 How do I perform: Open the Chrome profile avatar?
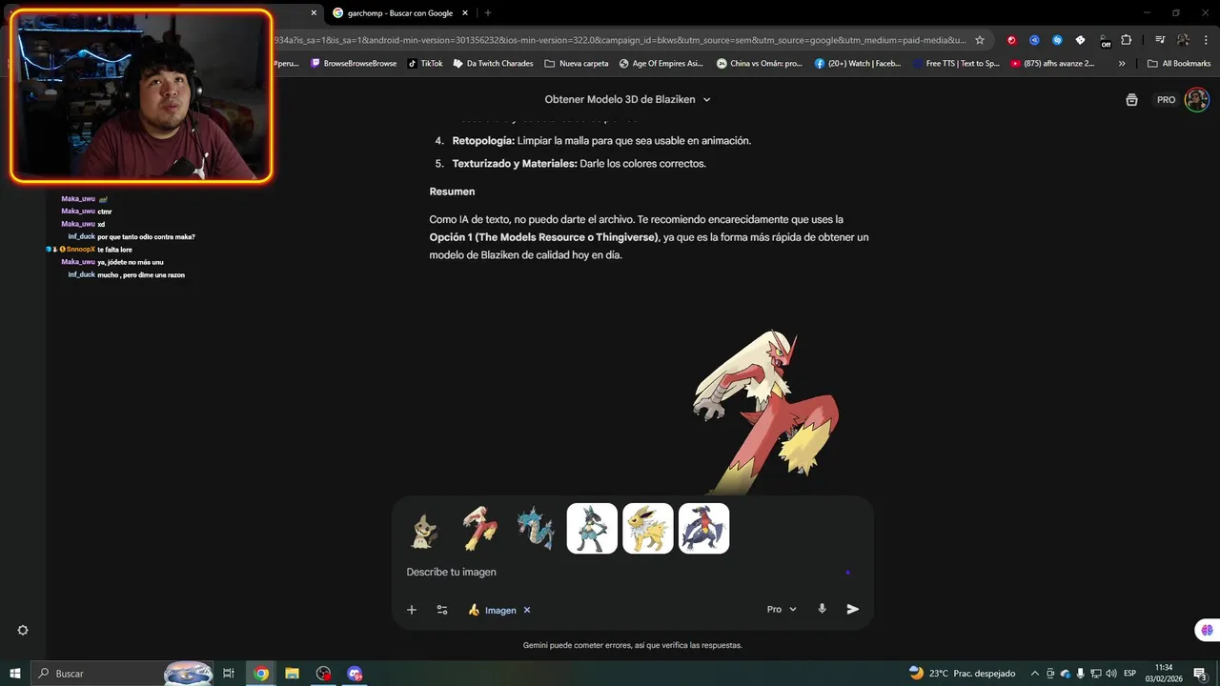(x=1183, y=40)
